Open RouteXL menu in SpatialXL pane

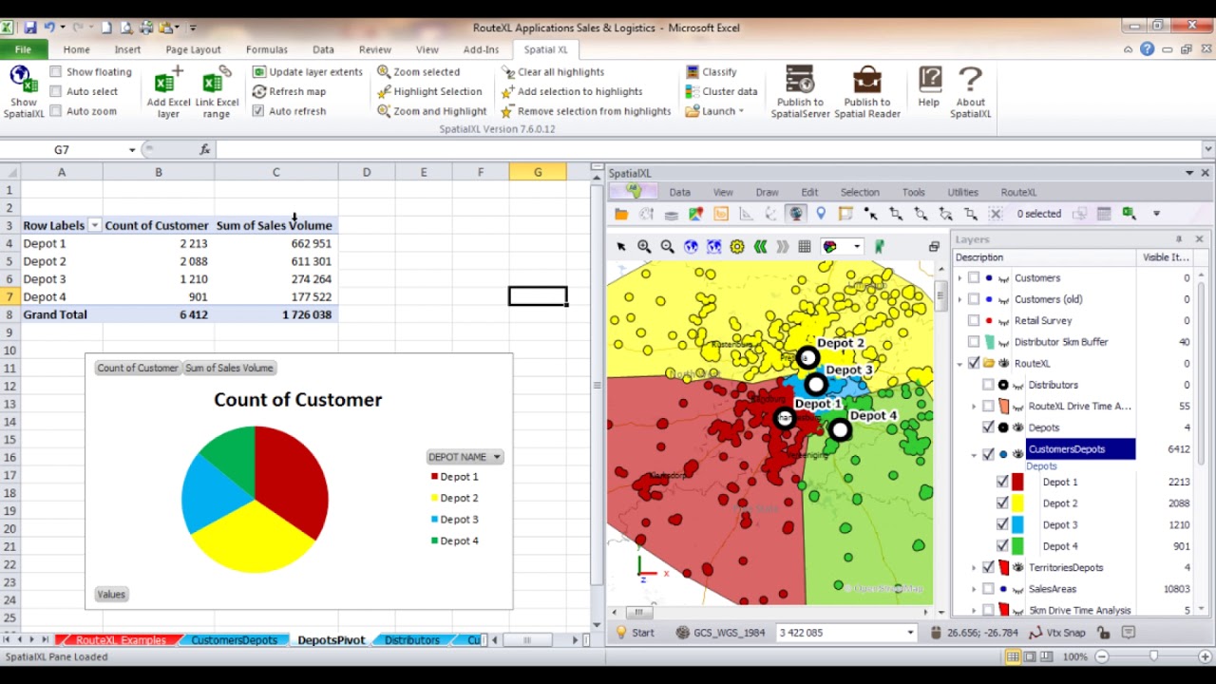[x=1018, y=192]
